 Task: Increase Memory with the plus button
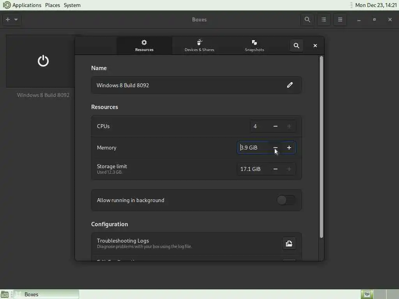pos(289,148)
